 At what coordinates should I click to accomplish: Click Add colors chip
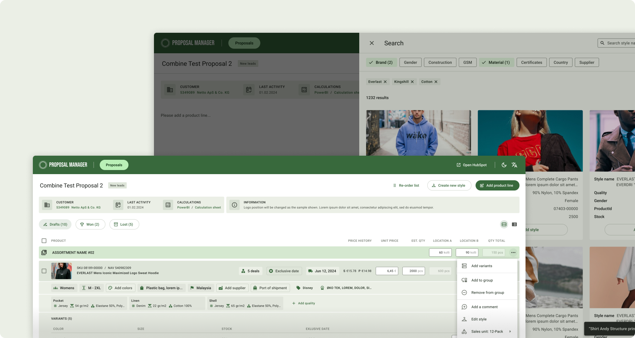tap(120, 288)
